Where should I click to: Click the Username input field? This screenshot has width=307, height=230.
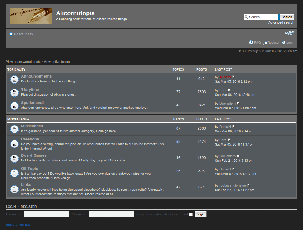[x=46, y=214]
